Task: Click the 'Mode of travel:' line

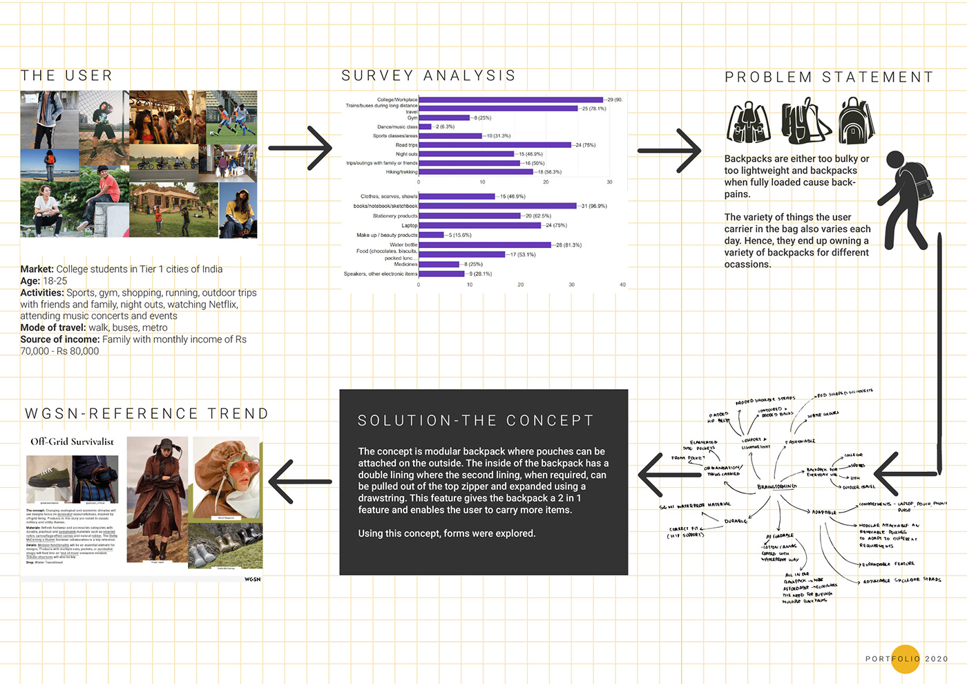Action: click(94, 327)
